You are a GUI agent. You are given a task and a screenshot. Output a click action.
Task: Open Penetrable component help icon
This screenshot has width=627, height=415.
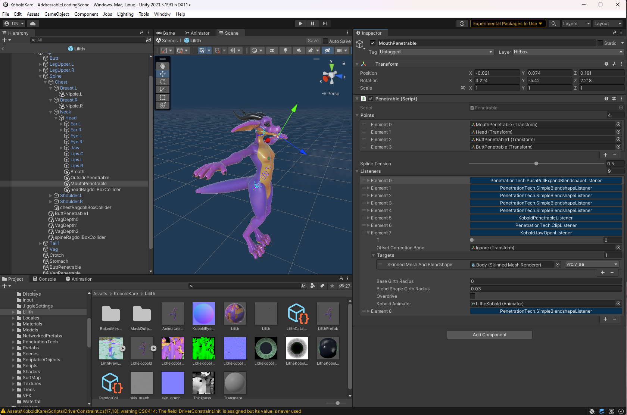click(606, 99)
